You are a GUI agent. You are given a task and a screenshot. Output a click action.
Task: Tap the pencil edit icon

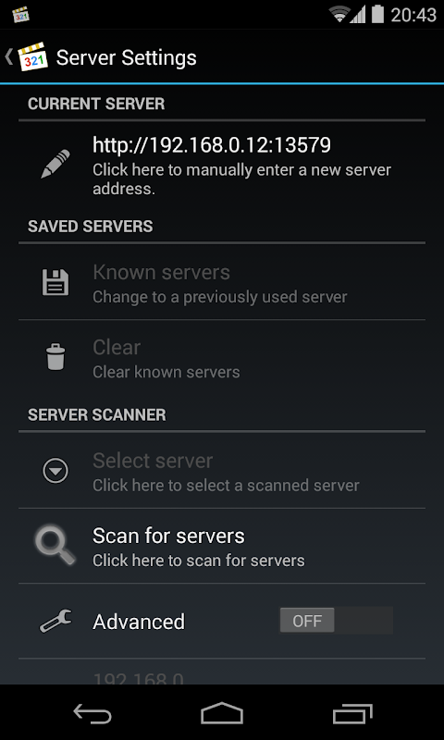pyautogui.click(x=55, y=164)
